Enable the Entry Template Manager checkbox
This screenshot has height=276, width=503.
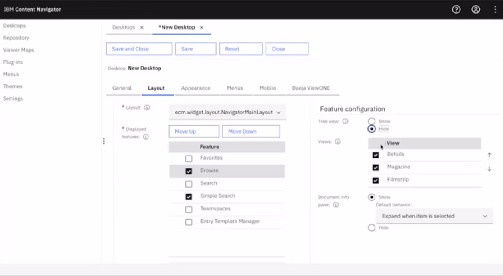pos(189,222)
